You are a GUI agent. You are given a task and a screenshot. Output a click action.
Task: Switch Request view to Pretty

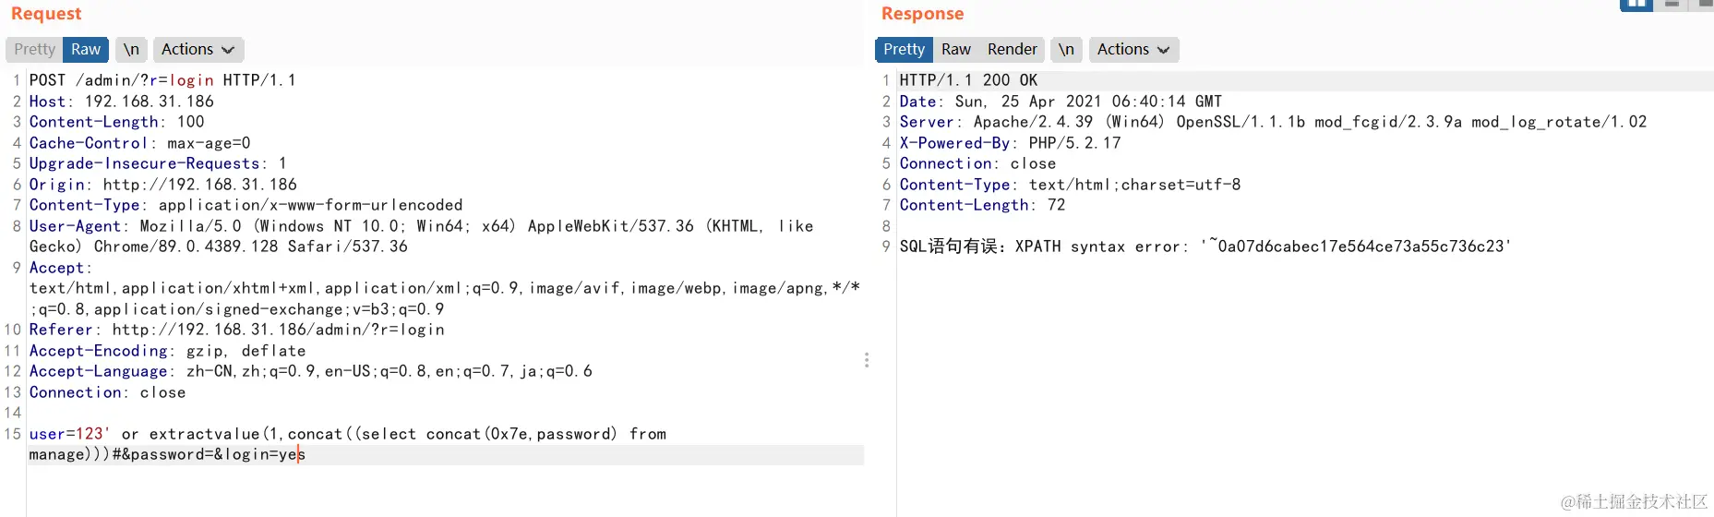tap(34, 49)
